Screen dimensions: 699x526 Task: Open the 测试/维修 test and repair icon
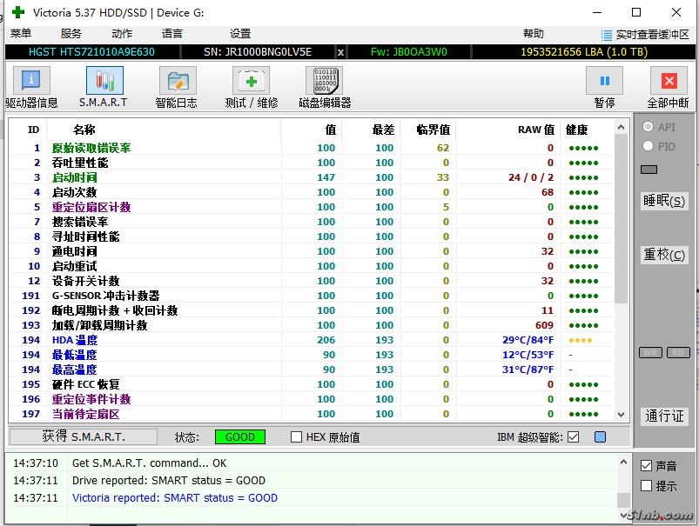tap(251, 81)
